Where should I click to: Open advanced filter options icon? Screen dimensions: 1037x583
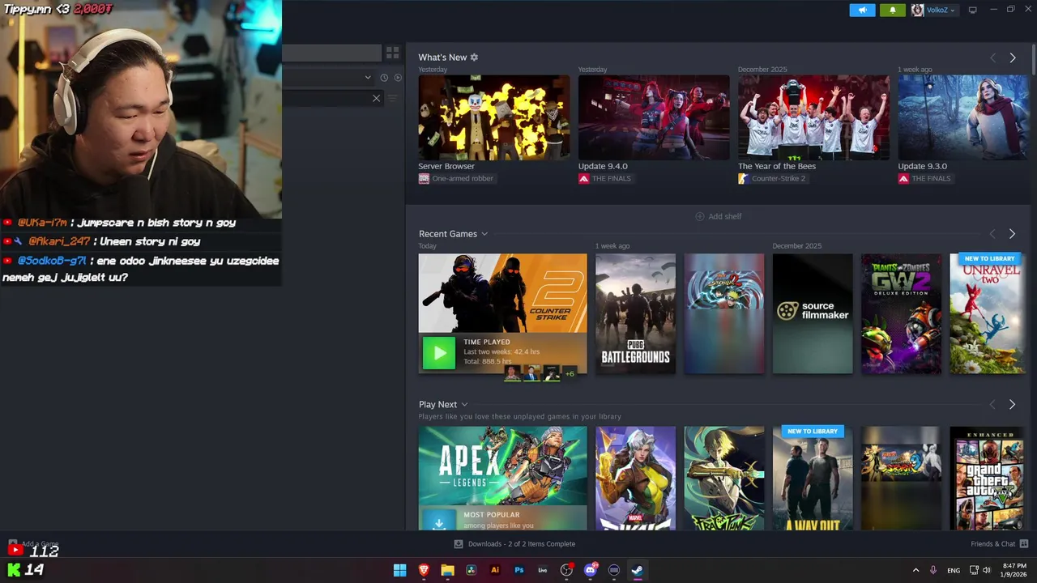click(x=392, y=98)
